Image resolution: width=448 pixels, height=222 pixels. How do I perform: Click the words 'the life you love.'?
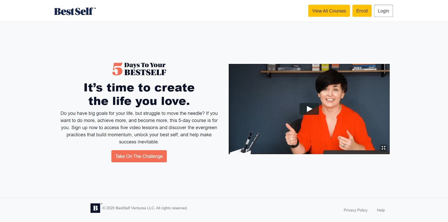[x=139, y=101]
